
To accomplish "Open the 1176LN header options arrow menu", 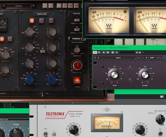I will [x=143, y=53].
